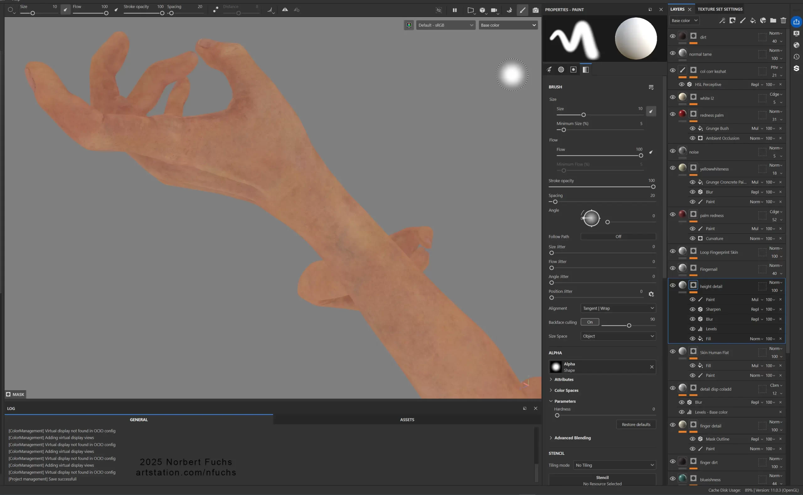803x495 pixels.
Task: Switch to the ASSETS tab in log panel
Action: pyautogui.click(x=407, y=419)
